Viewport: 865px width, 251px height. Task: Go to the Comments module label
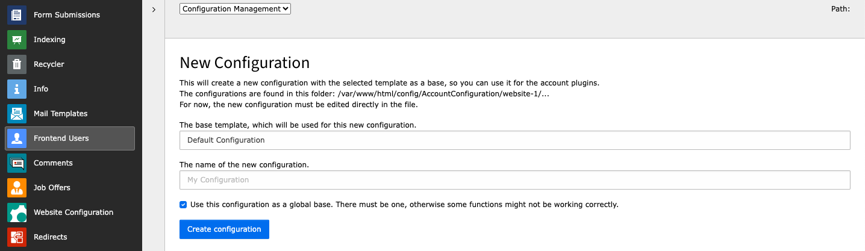click(53, 163)
